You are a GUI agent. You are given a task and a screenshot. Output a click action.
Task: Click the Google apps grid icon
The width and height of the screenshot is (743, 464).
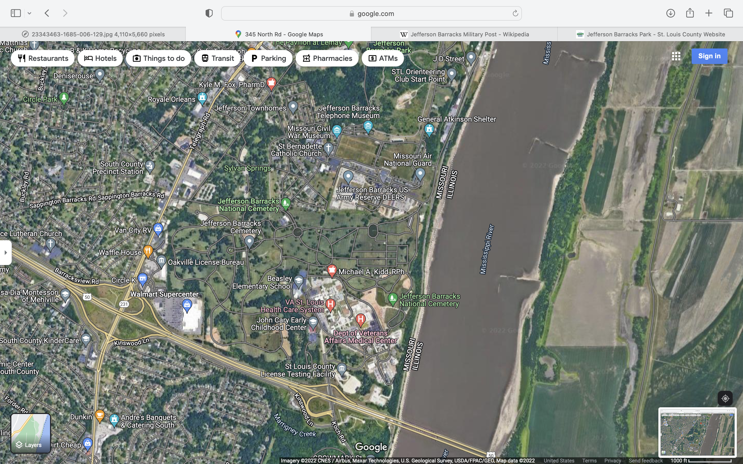[x=676, y=56]
